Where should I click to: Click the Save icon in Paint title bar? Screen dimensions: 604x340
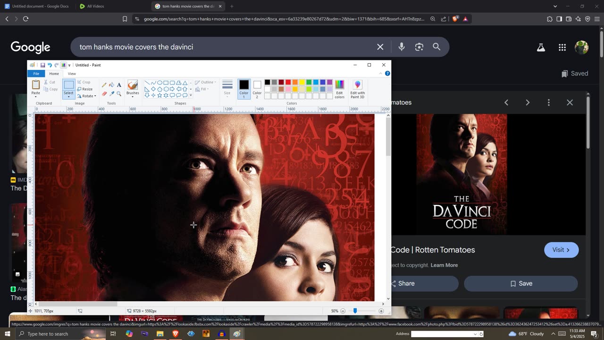(x=42, y=65)
